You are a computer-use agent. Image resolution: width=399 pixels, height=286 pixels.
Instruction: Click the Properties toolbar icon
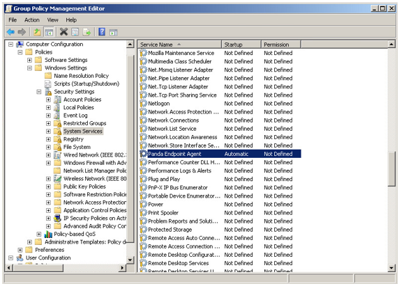75,32
